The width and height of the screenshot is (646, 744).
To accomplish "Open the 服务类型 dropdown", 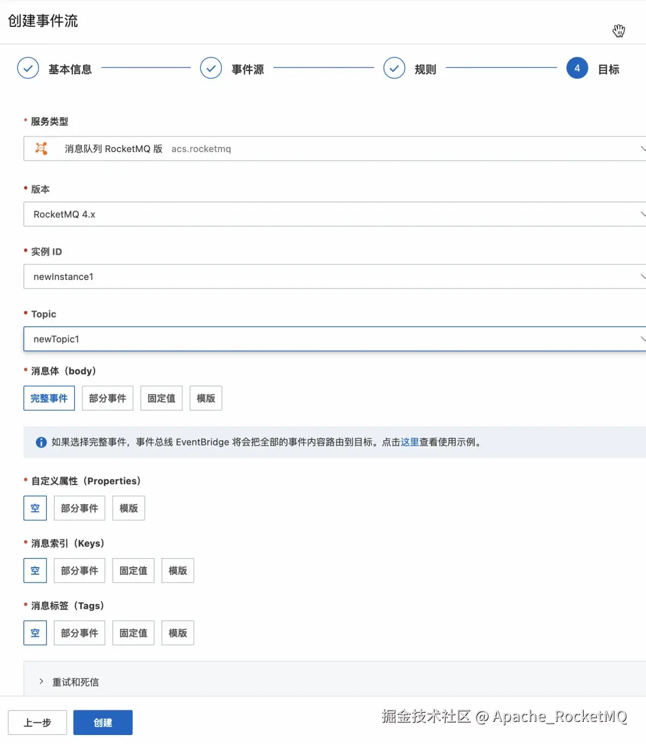I will [x=335, y=148].
